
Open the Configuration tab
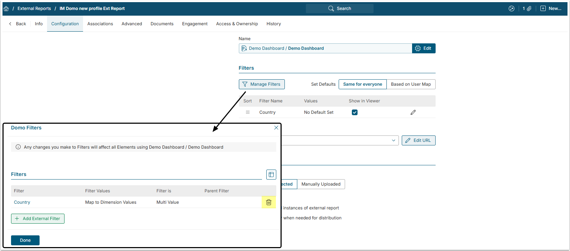click(65, 24)
